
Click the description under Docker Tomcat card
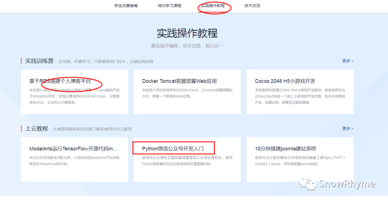(187, 93)
